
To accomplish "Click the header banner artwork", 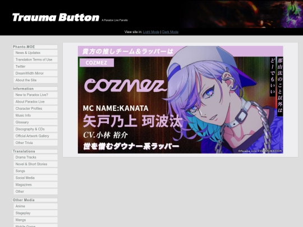I will [242, 14].
